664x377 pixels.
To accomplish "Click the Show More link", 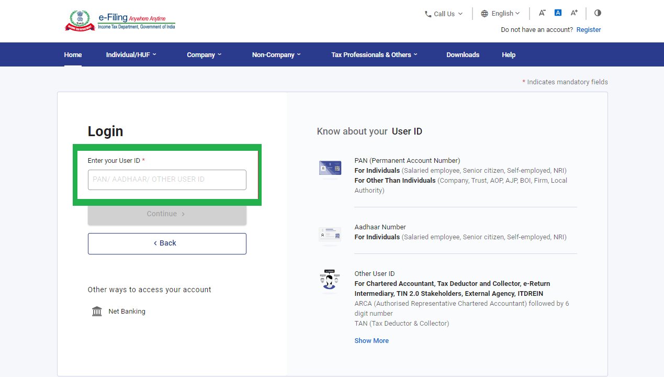I will coord(372,340).
